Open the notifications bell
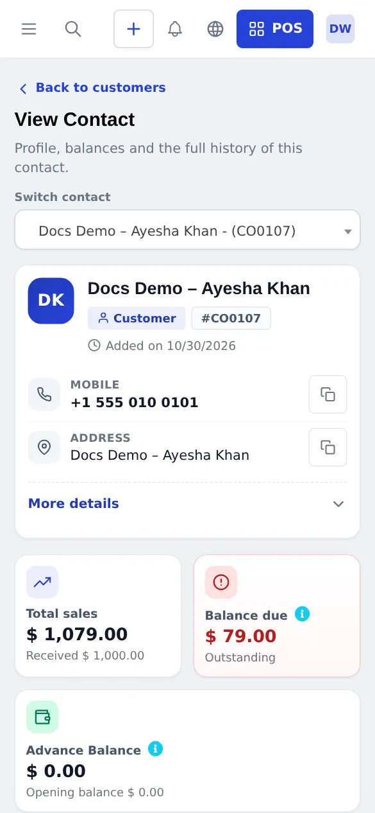The image size is (375, 813). click(174, 29)
